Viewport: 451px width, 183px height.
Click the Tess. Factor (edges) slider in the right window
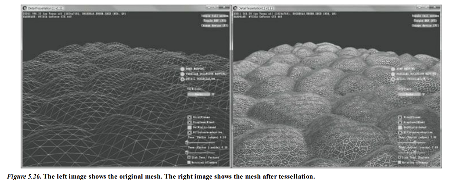pyautogui.click(x=411, y=142)
